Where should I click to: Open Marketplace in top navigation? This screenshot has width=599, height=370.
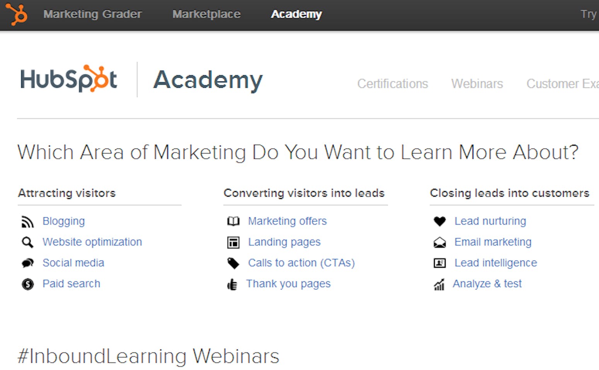point(206,14)
